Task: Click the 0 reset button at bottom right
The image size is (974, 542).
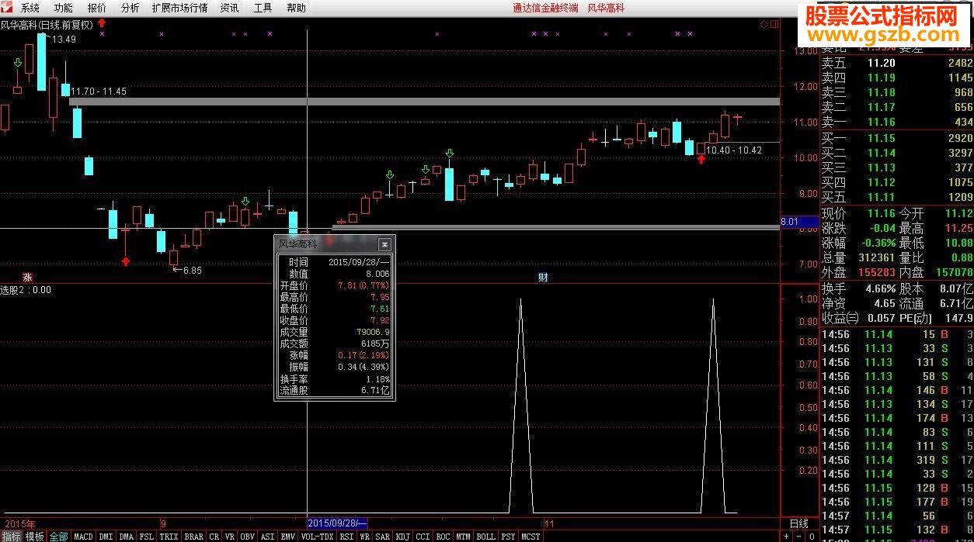Action: point(813,536)
